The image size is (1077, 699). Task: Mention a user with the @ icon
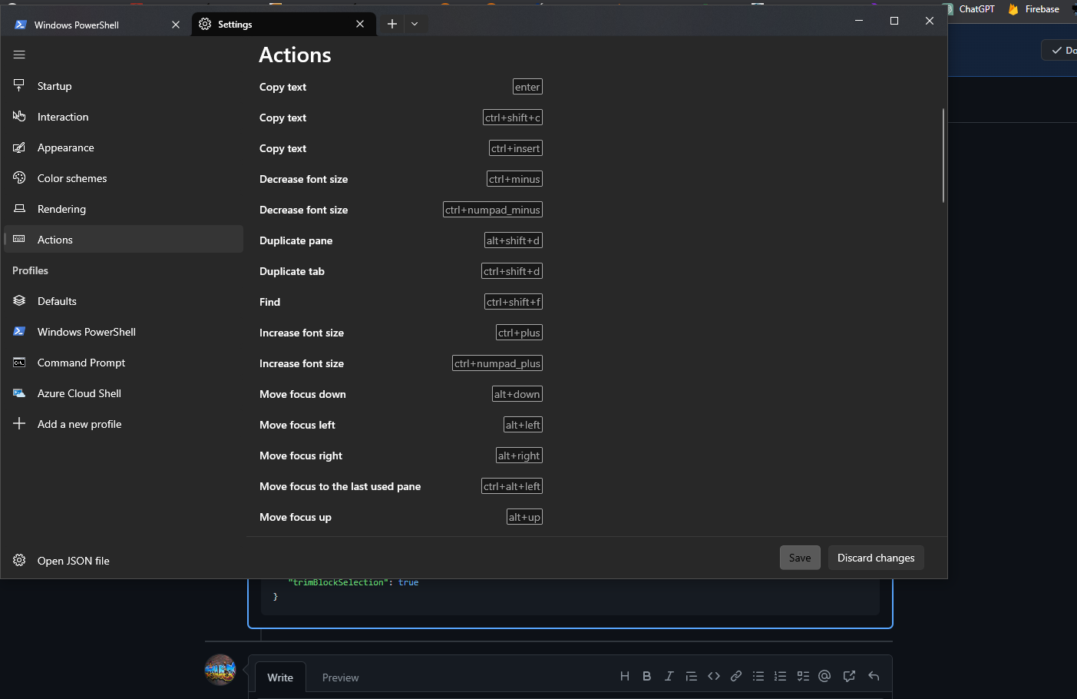coord(824,676)
